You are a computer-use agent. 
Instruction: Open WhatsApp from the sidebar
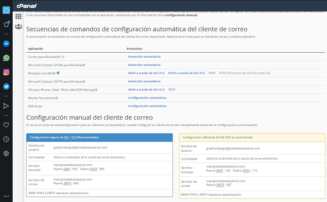(6, 58)
